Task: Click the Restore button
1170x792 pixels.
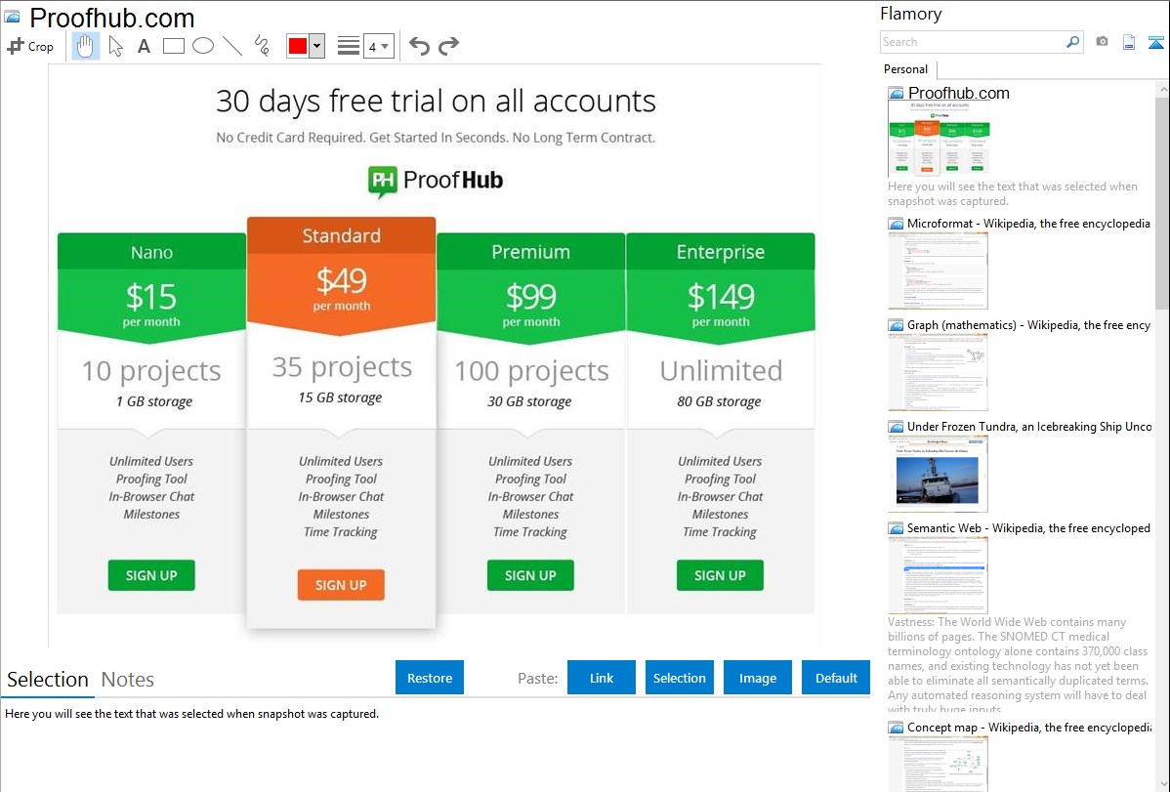Action: (430, 678)
